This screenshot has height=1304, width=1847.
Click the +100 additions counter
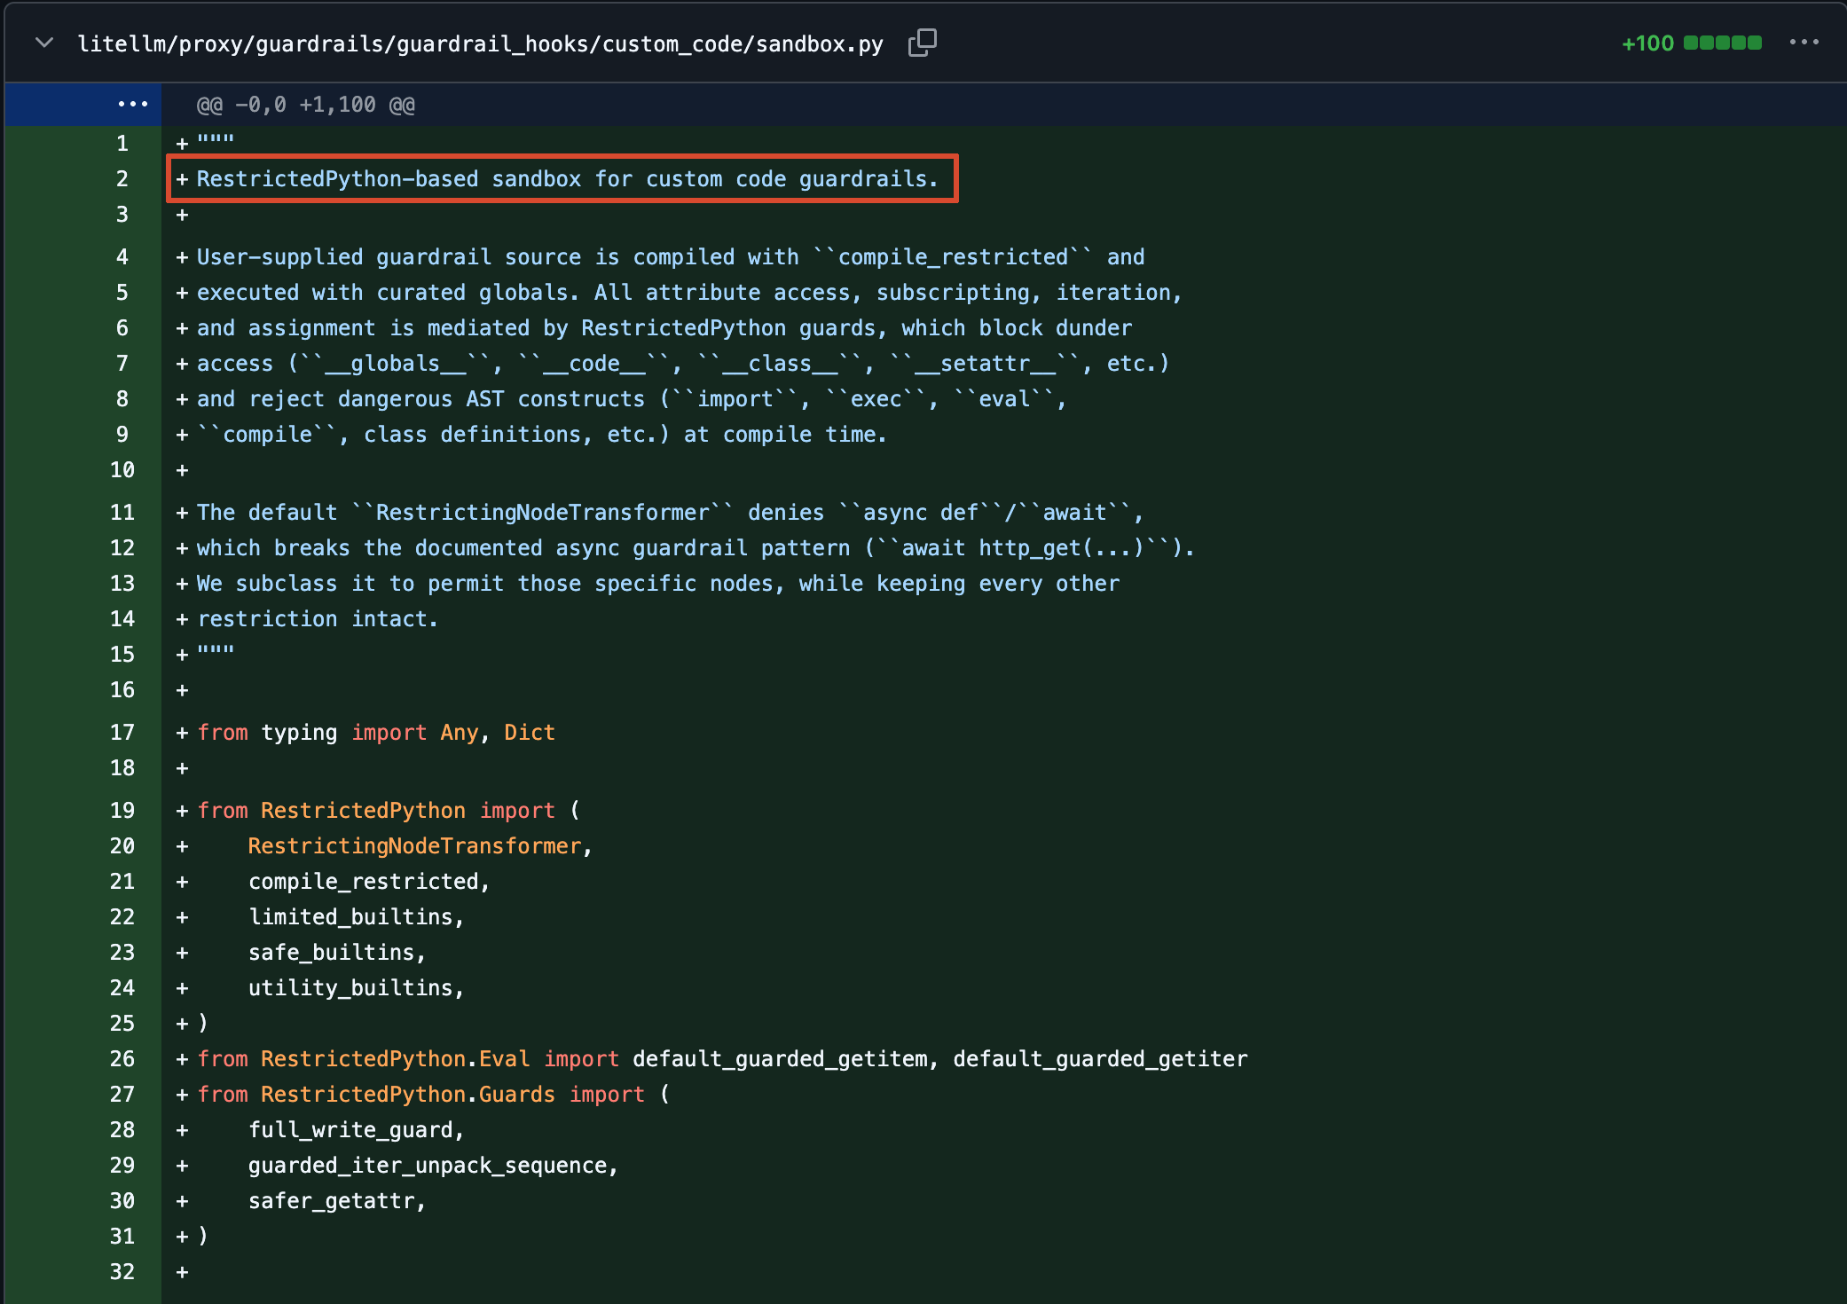pyautogui.click(x=1647, y=43)
